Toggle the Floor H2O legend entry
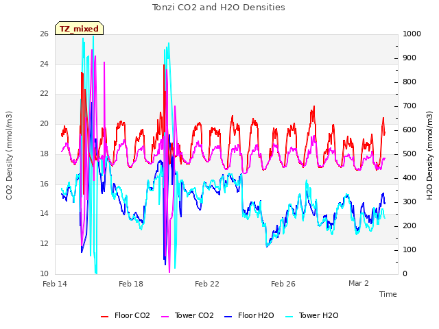 click(249, 315)
